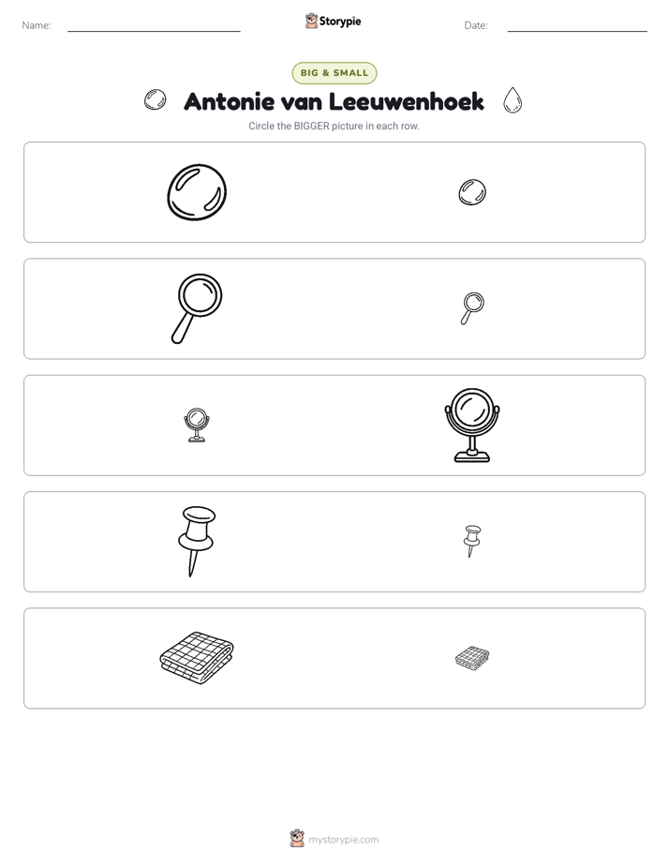Click the bear mascot icon in footer
The image size is (669, 866).
[297, 839]
